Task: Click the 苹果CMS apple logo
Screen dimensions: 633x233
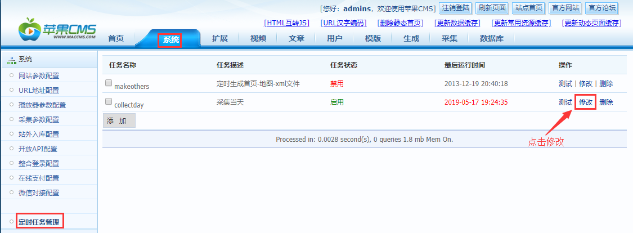Action: coord(30,29)
